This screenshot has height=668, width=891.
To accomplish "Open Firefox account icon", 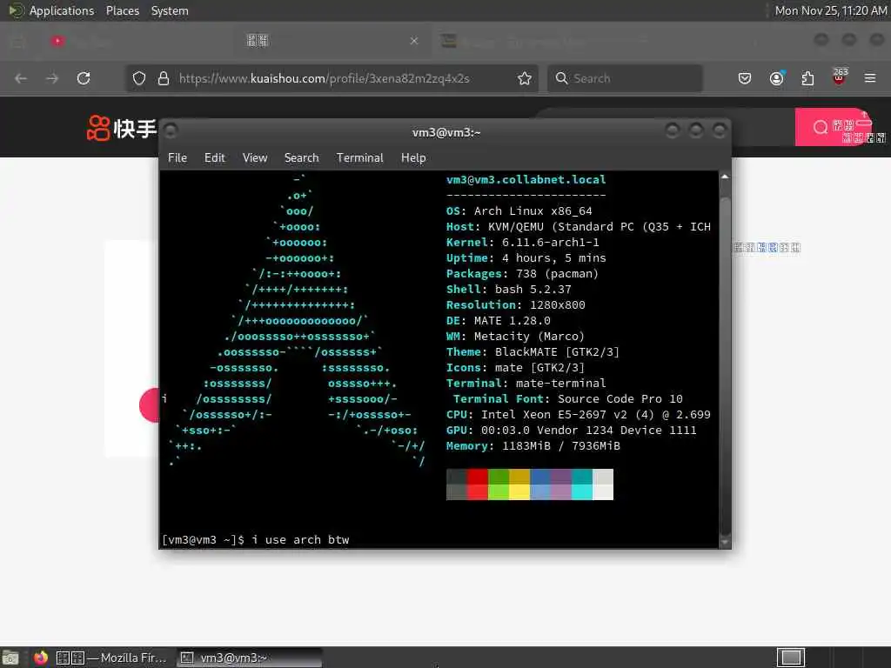I will 776,78.
